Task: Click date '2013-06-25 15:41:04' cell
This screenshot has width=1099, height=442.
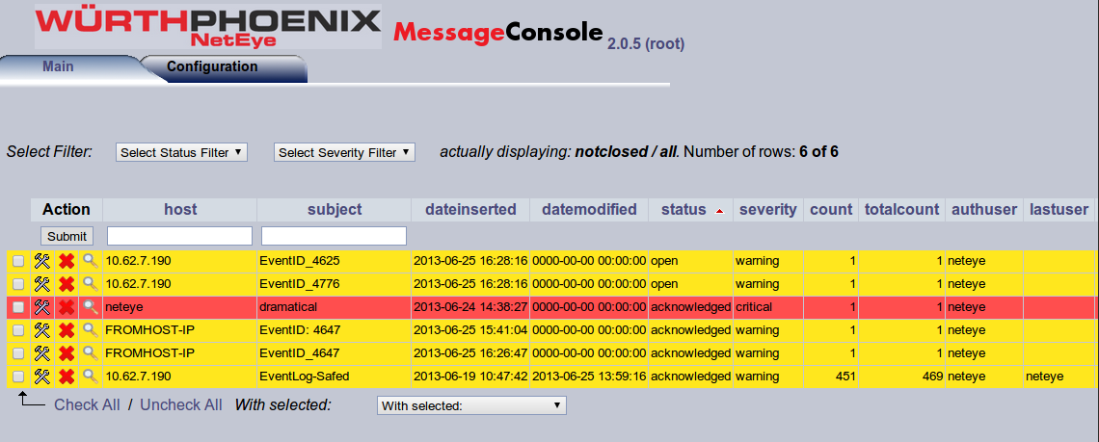Action: [470, 330]
